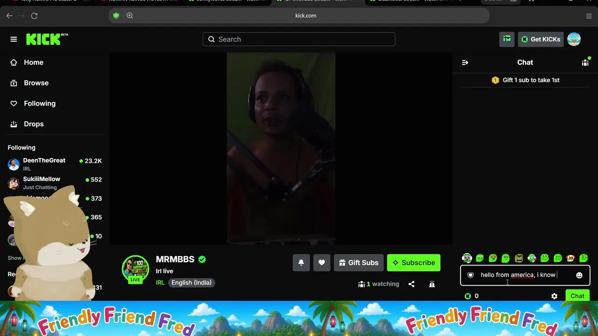This screenshot has width=598, height=336.
Task: Reload the current page
Action: pos(34,16)
